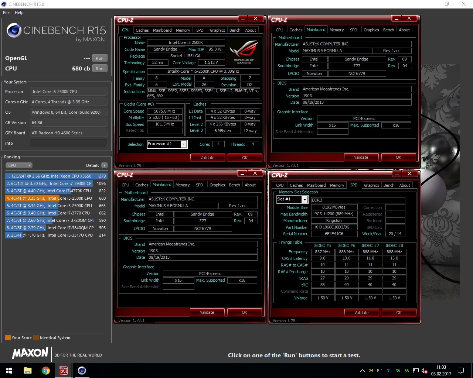Click the Details arrow button in Ranking
This screenshot has height=378, width=473.
(x=105, y=165)
